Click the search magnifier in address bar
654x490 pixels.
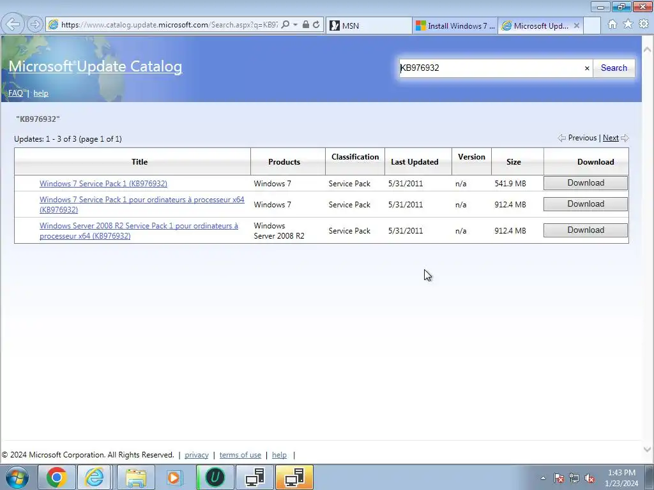[x=285, y=25]
